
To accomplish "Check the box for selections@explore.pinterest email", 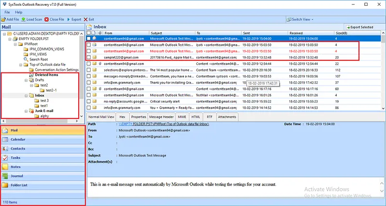I will 89,70.
